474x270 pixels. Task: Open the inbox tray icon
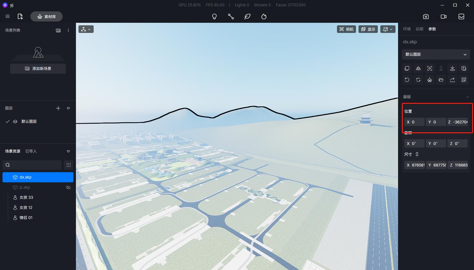pos(461,16)
